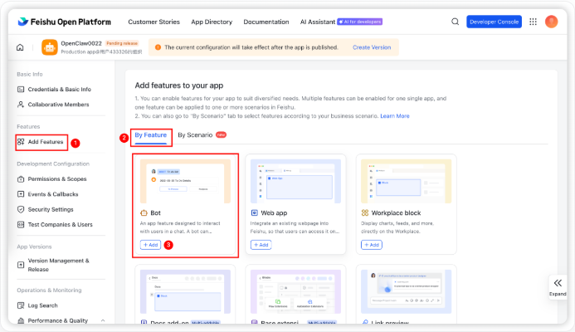
Task: Click the OpenClaw0022 orange bot app icon
Action: point(50,47)
